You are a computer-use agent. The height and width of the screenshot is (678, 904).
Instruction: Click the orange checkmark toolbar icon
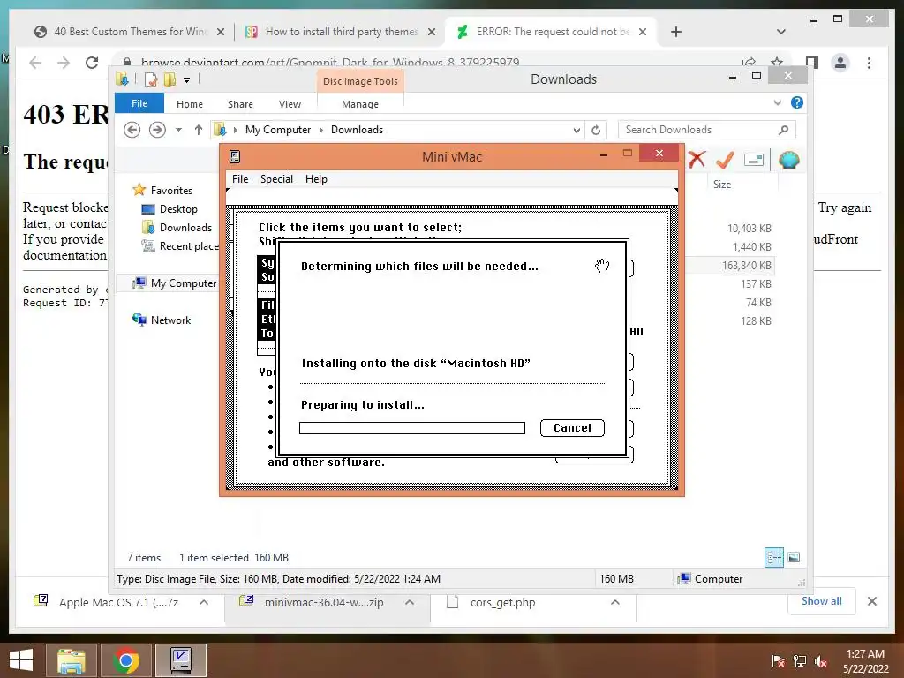click(x=725, y=160)
